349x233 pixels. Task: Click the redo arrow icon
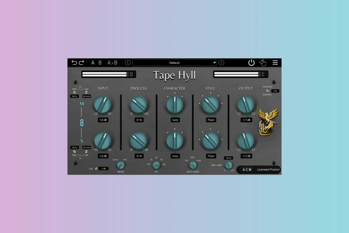[81, 63]
